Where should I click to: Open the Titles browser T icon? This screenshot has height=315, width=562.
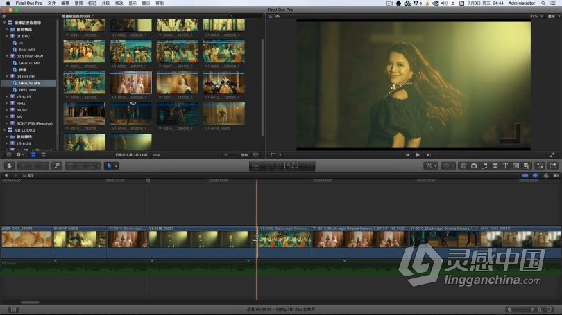point(505,166)
